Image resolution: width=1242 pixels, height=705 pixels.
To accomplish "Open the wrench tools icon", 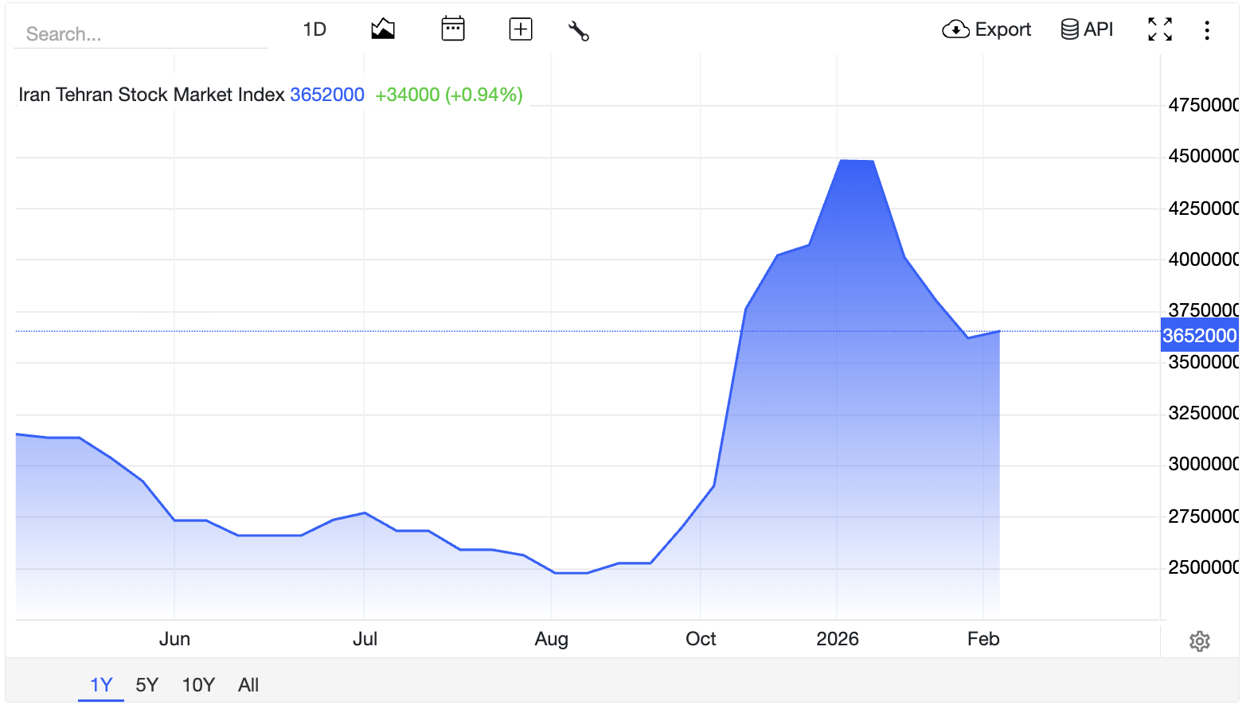I will [x=579, y=30].
